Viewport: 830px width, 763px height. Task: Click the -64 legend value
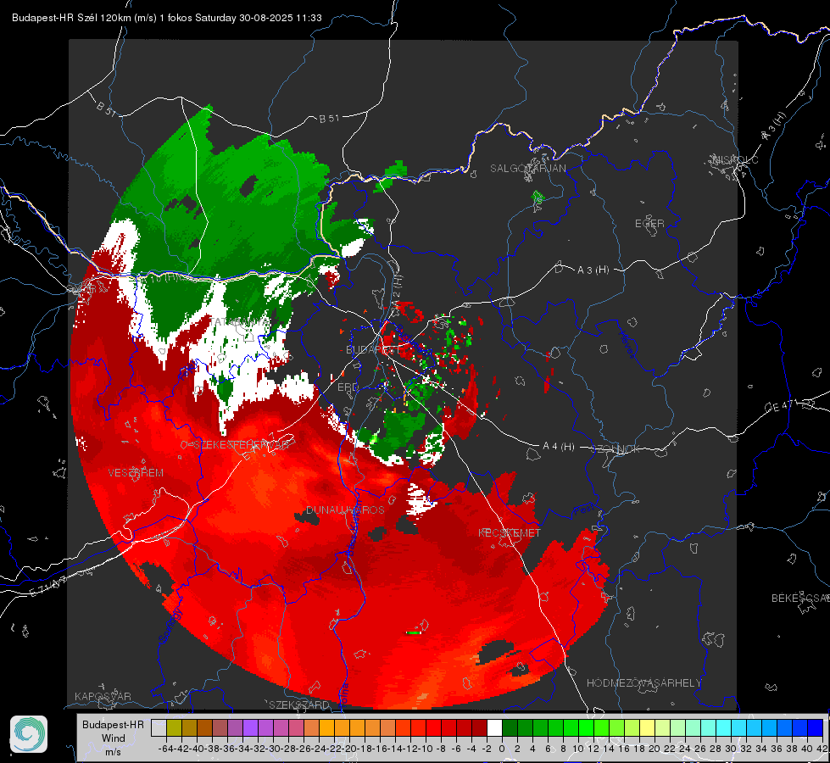pyautogui.click(x=166, y=749)
